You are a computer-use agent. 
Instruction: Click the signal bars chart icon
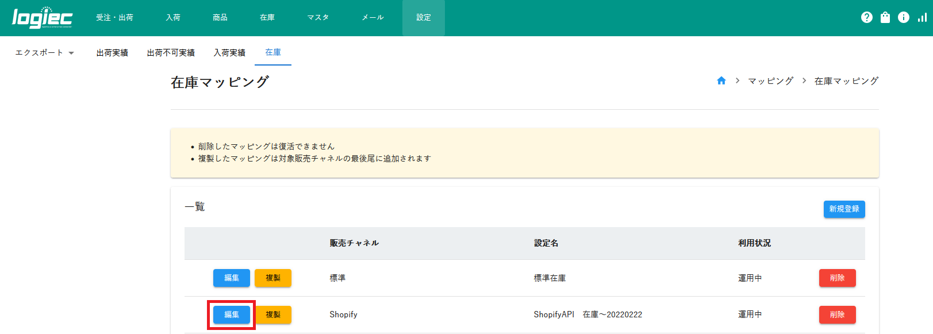(x=922, y=18)
